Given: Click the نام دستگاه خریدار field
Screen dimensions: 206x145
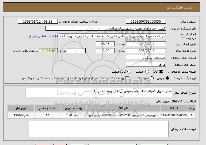Looking at the screenshot, I should (x=105, y=28).
